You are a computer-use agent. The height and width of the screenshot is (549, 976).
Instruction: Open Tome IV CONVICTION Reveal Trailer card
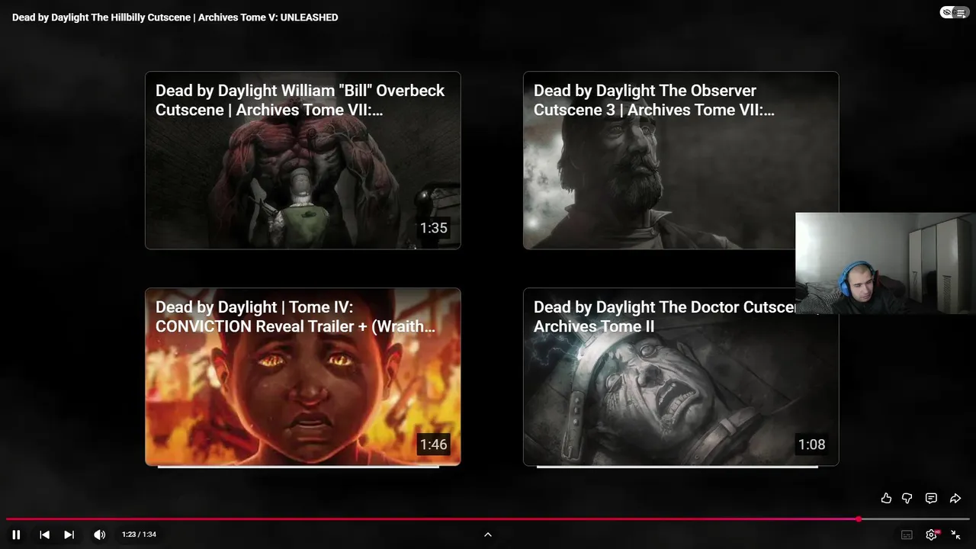pos(303,377)
